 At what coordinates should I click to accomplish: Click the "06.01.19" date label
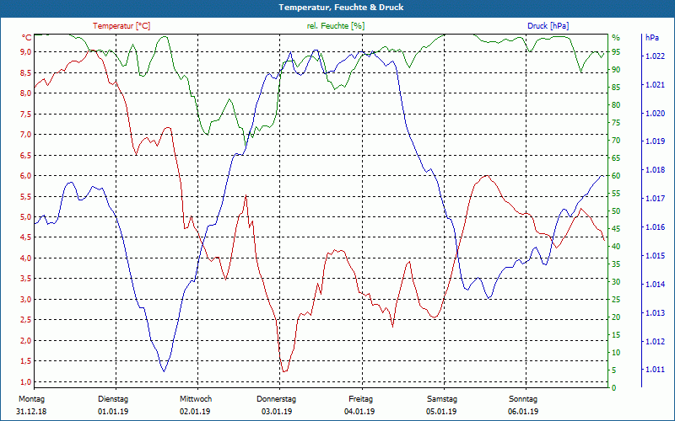click(x=523, y=412)
